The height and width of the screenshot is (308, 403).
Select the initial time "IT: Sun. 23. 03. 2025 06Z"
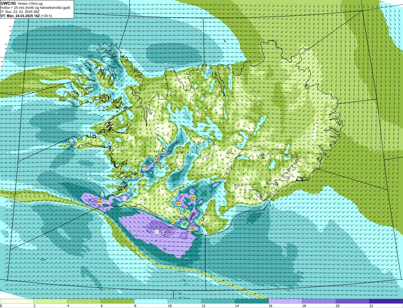(x=20, y=11)
